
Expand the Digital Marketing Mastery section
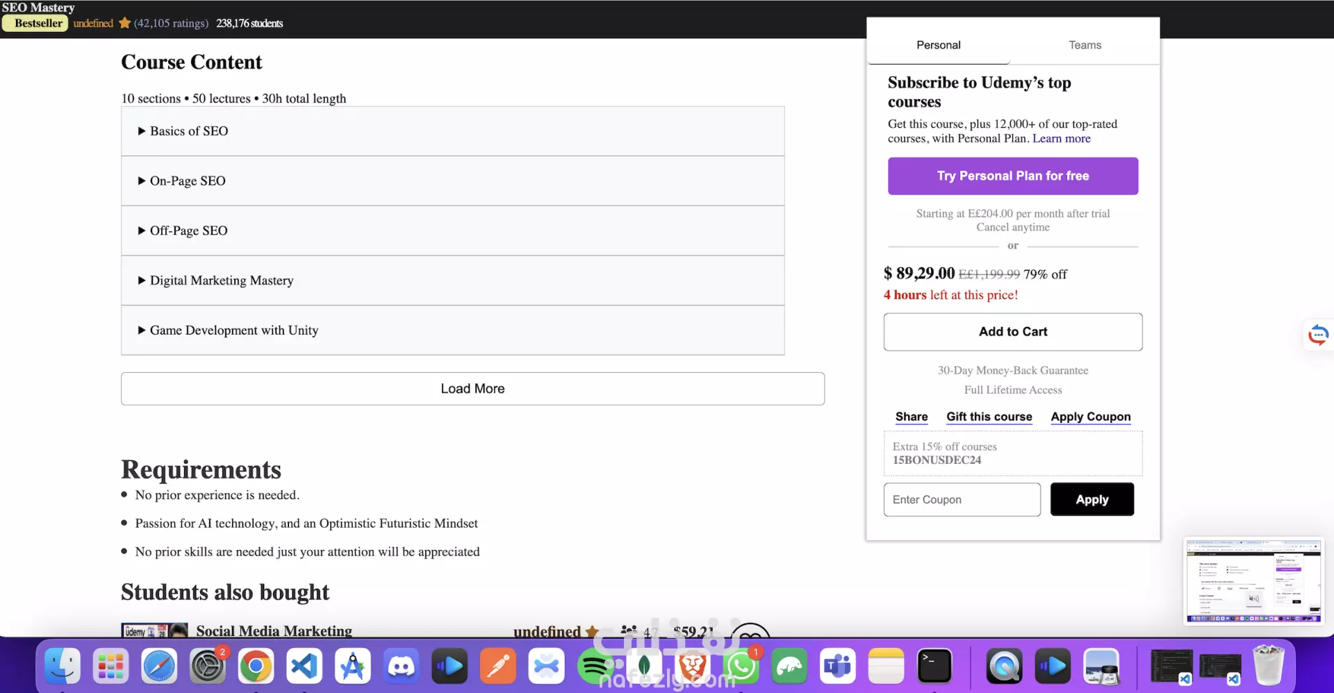pyautogui.click(x=452, y=281)
